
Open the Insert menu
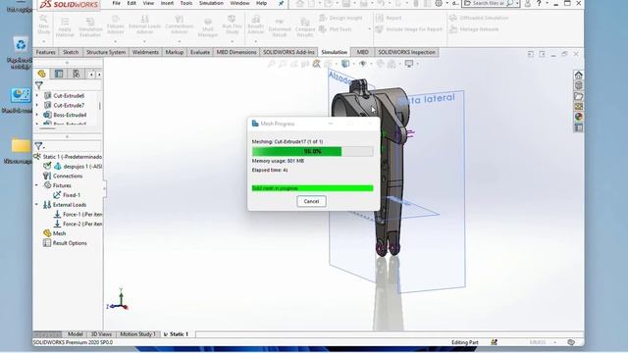coord(167,3)
